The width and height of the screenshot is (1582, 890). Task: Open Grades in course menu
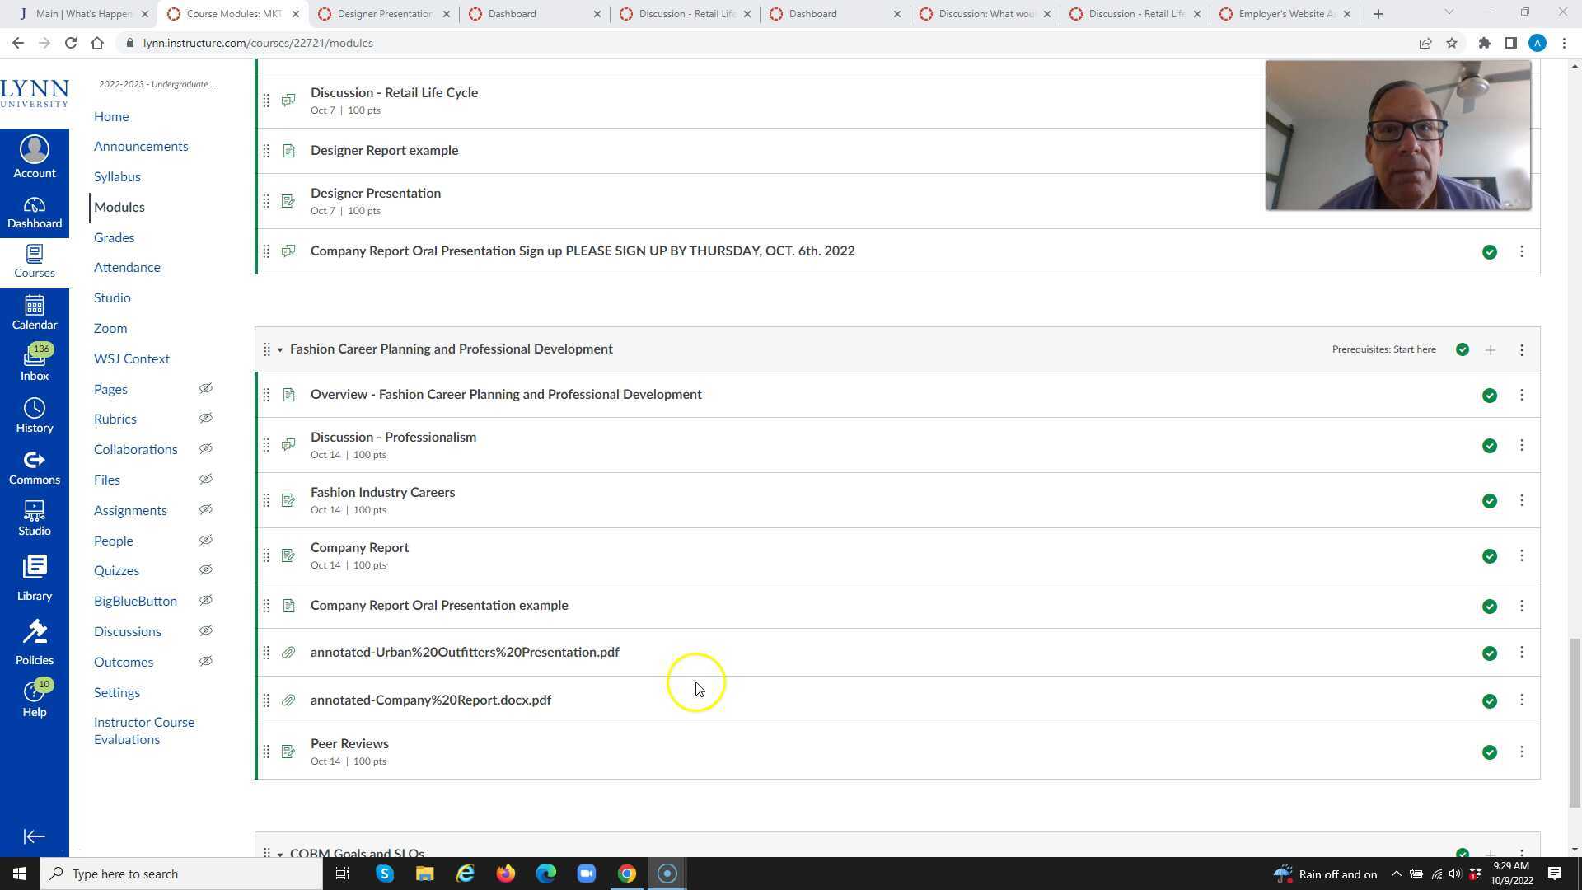tap(114, 237)
